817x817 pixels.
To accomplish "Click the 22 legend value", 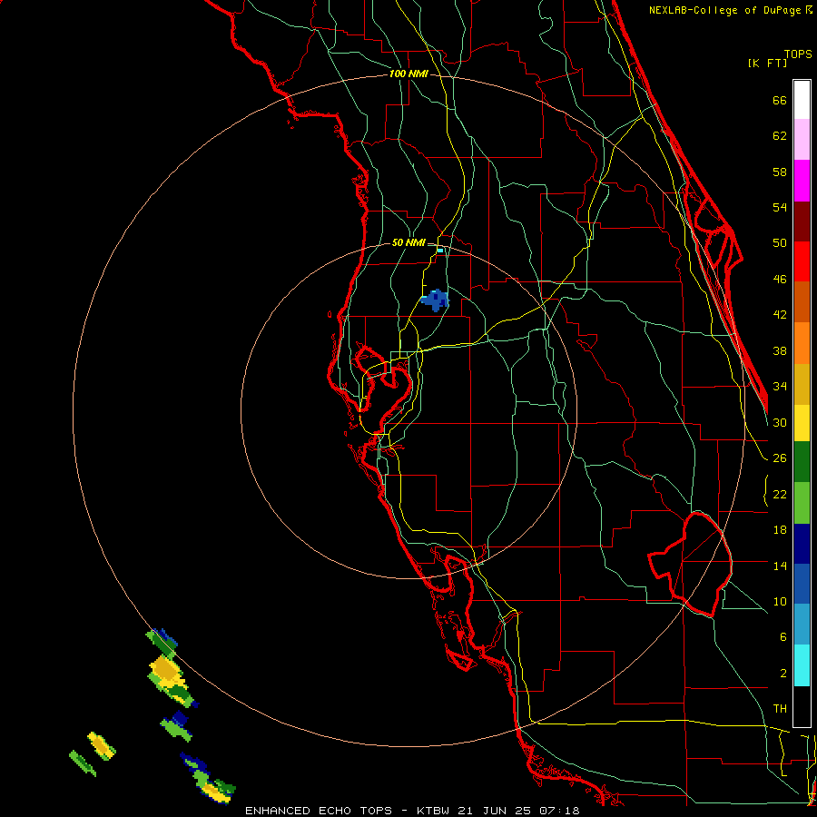I will [780, 494].
